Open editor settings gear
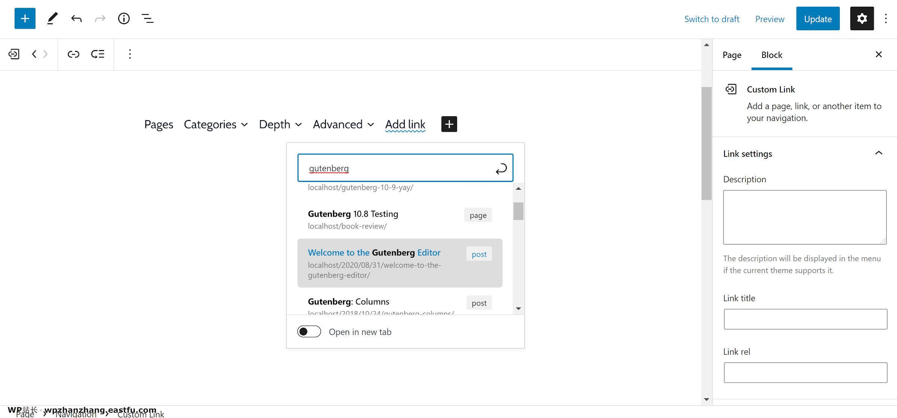 click(x=862, y=18)
